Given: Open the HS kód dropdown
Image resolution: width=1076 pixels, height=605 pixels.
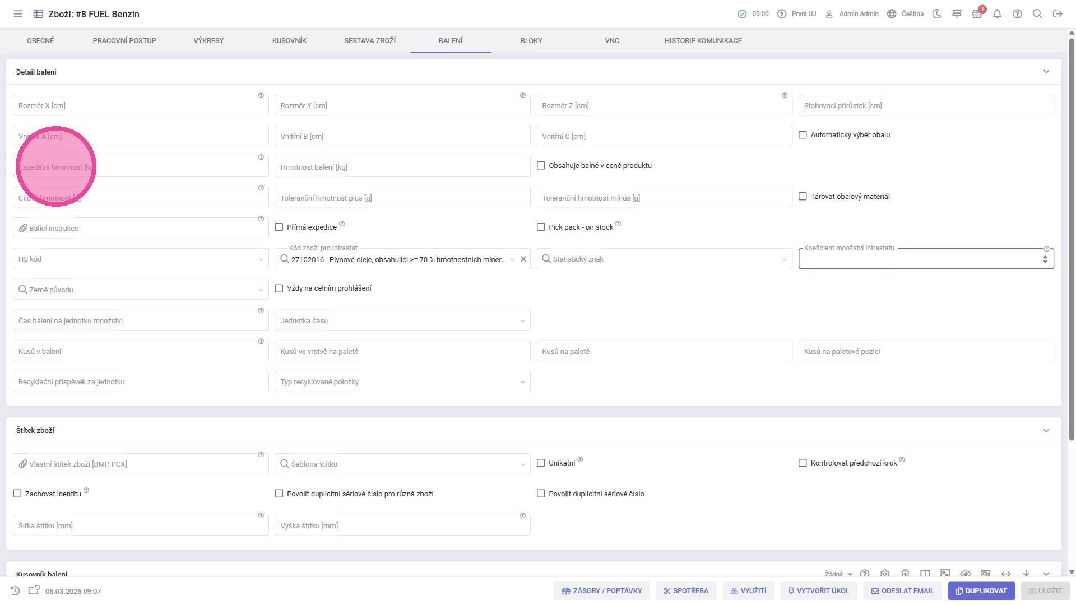Looking at the screenshot, I should tap(260, 259).
